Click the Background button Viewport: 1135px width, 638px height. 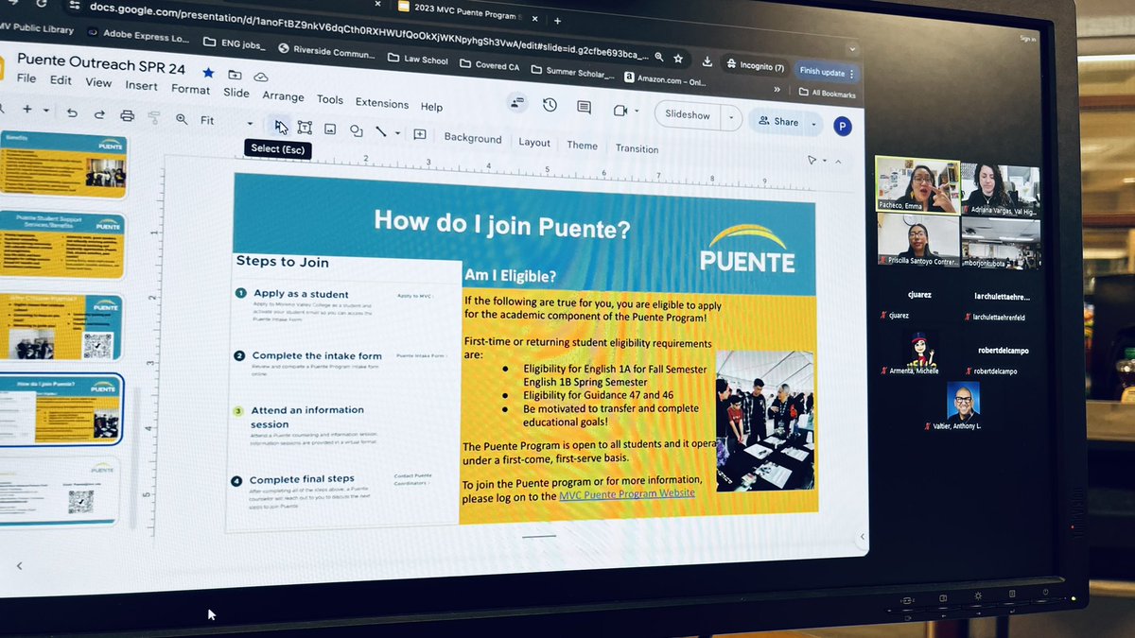[x=473, y=138]
